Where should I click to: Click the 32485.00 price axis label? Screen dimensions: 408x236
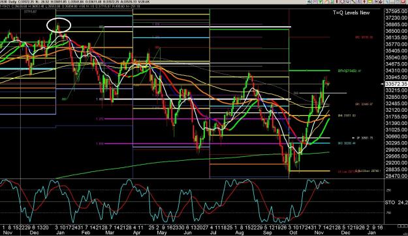click(396, 104)
